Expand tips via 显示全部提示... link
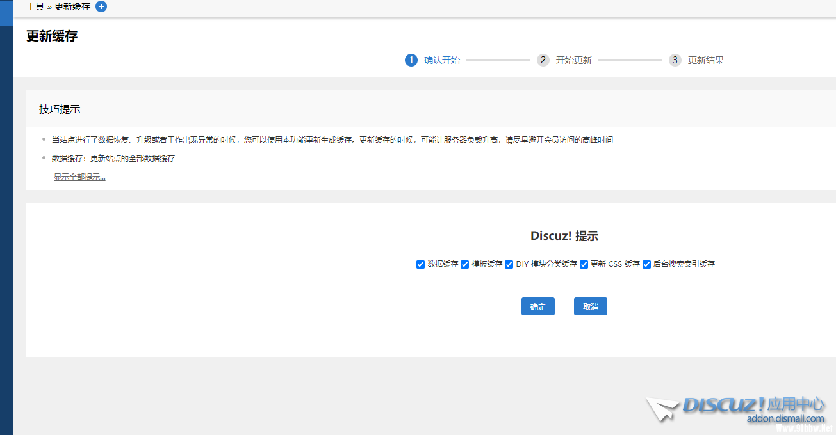Screen dimensions: 836x435 click(x=79, y=177)
